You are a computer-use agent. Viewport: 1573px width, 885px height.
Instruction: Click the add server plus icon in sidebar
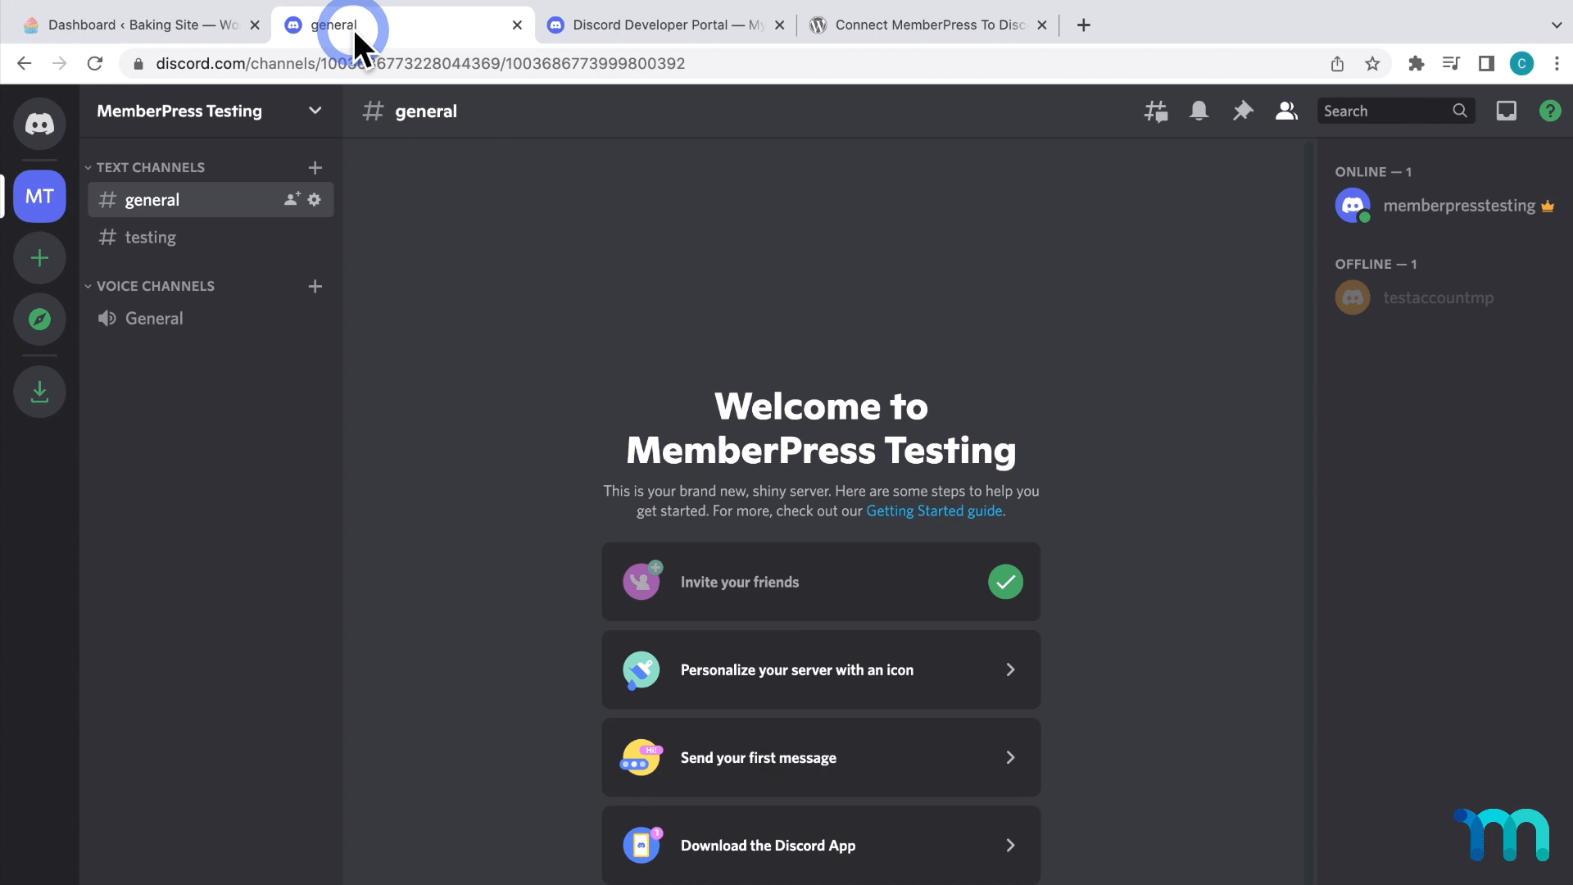click(x=40, y=257)
